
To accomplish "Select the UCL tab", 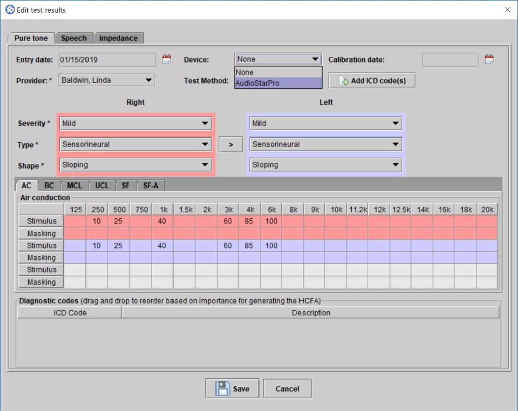I will [102, 185].
